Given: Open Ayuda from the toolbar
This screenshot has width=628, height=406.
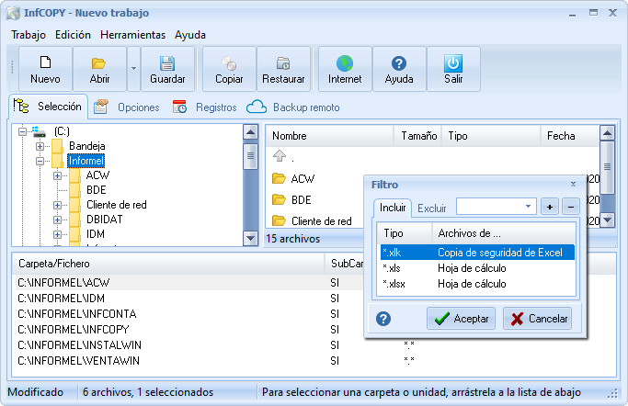Looking at the screenshot, I should pos(399,69).
